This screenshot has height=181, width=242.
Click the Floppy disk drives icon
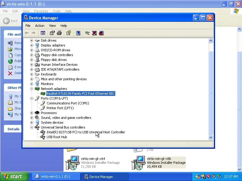[37, 60]
